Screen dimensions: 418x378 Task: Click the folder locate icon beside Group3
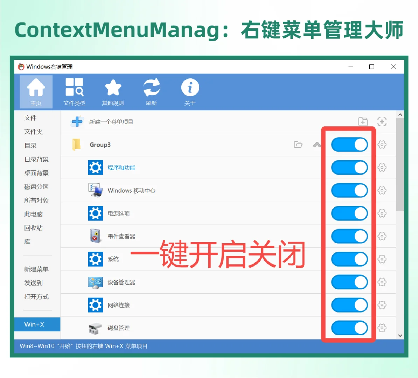click(x=298, y=145)
